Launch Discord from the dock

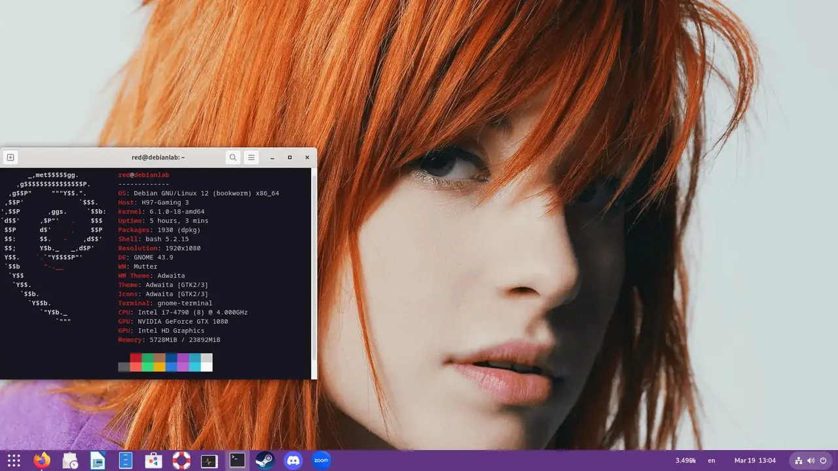293,461
